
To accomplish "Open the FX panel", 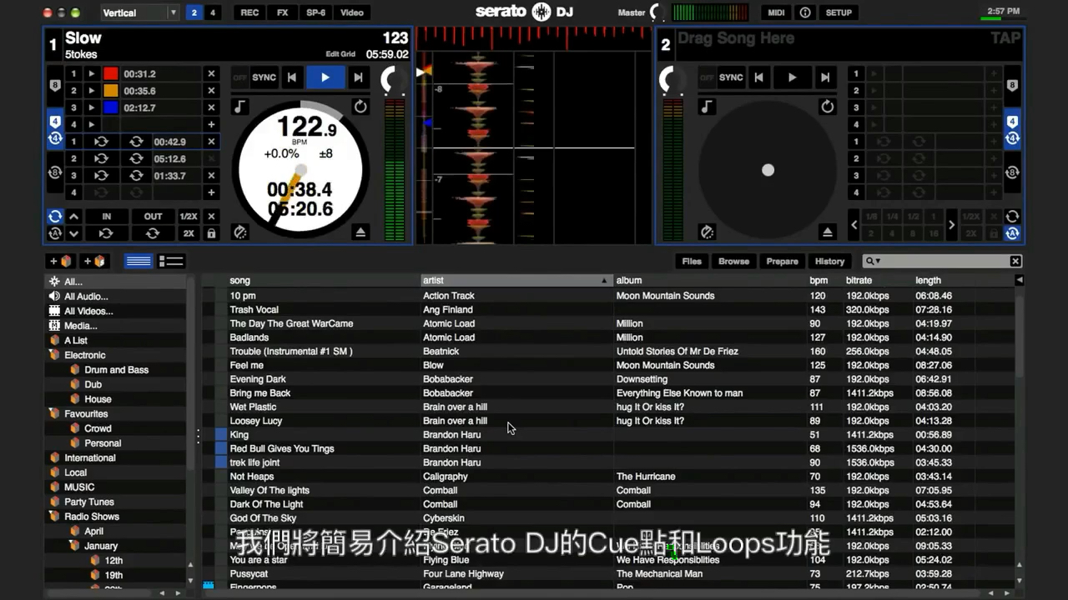I will pos(283,12).
